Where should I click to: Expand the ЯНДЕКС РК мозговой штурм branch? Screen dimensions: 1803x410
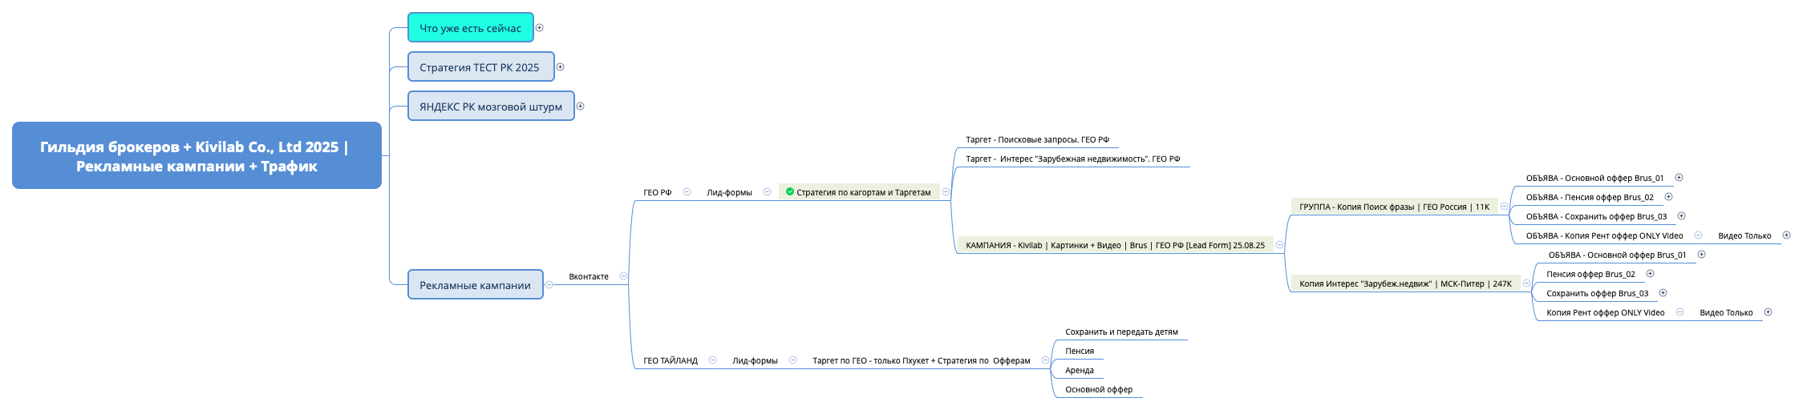[x=581, y=107]
